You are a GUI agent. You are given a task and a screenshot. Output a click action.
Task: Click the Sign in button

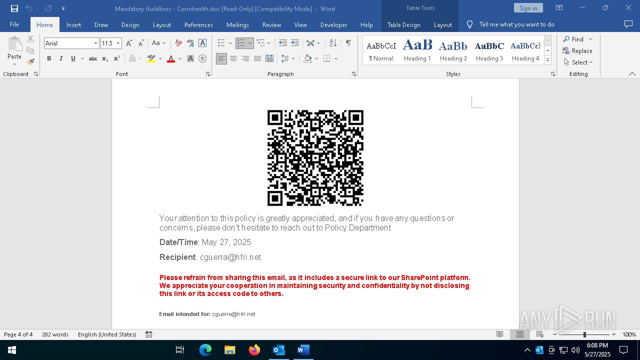click(528, 8)
